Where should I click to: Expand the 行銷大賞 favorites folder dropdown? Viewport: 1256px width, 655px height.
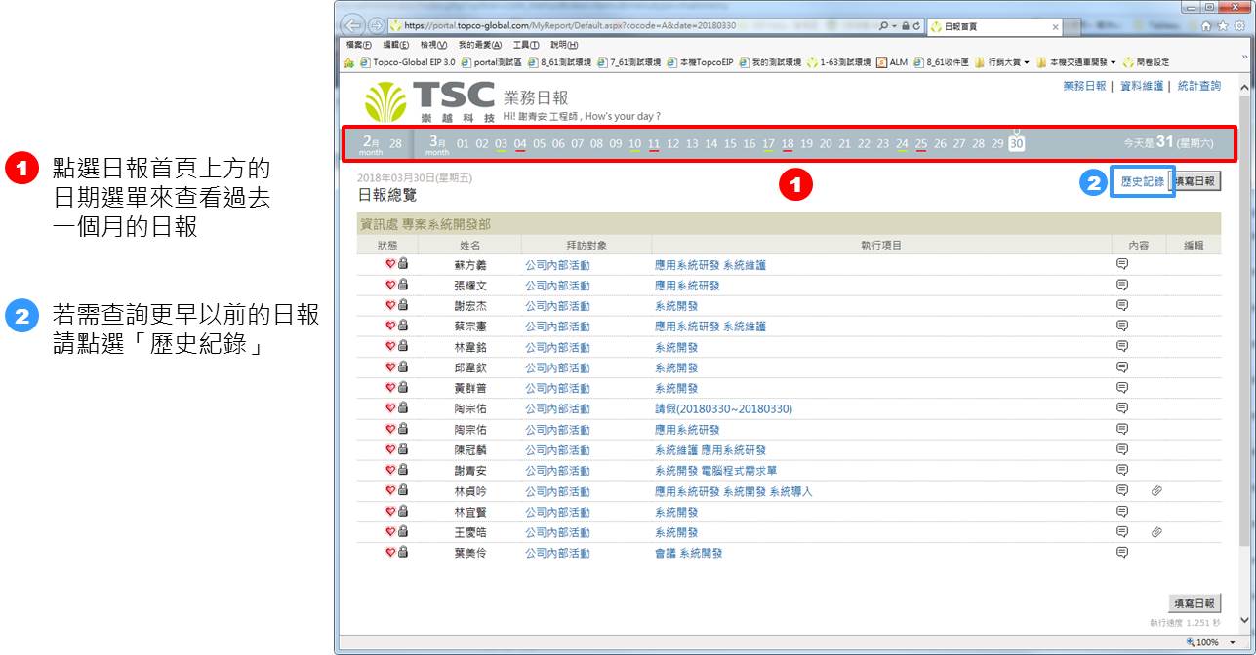click(x=1026, y=62)
